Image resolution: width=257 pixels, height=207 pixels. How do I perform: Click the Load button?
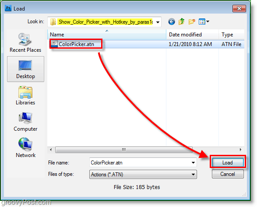228,163
